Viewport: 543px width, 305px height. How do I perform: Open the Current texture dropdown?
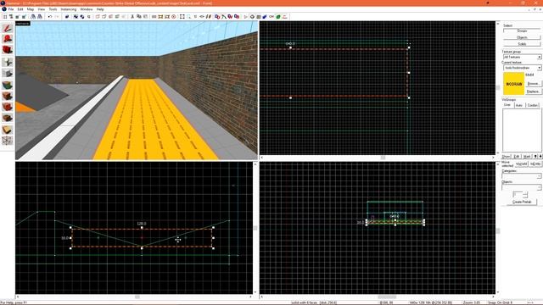coord(522,68)
